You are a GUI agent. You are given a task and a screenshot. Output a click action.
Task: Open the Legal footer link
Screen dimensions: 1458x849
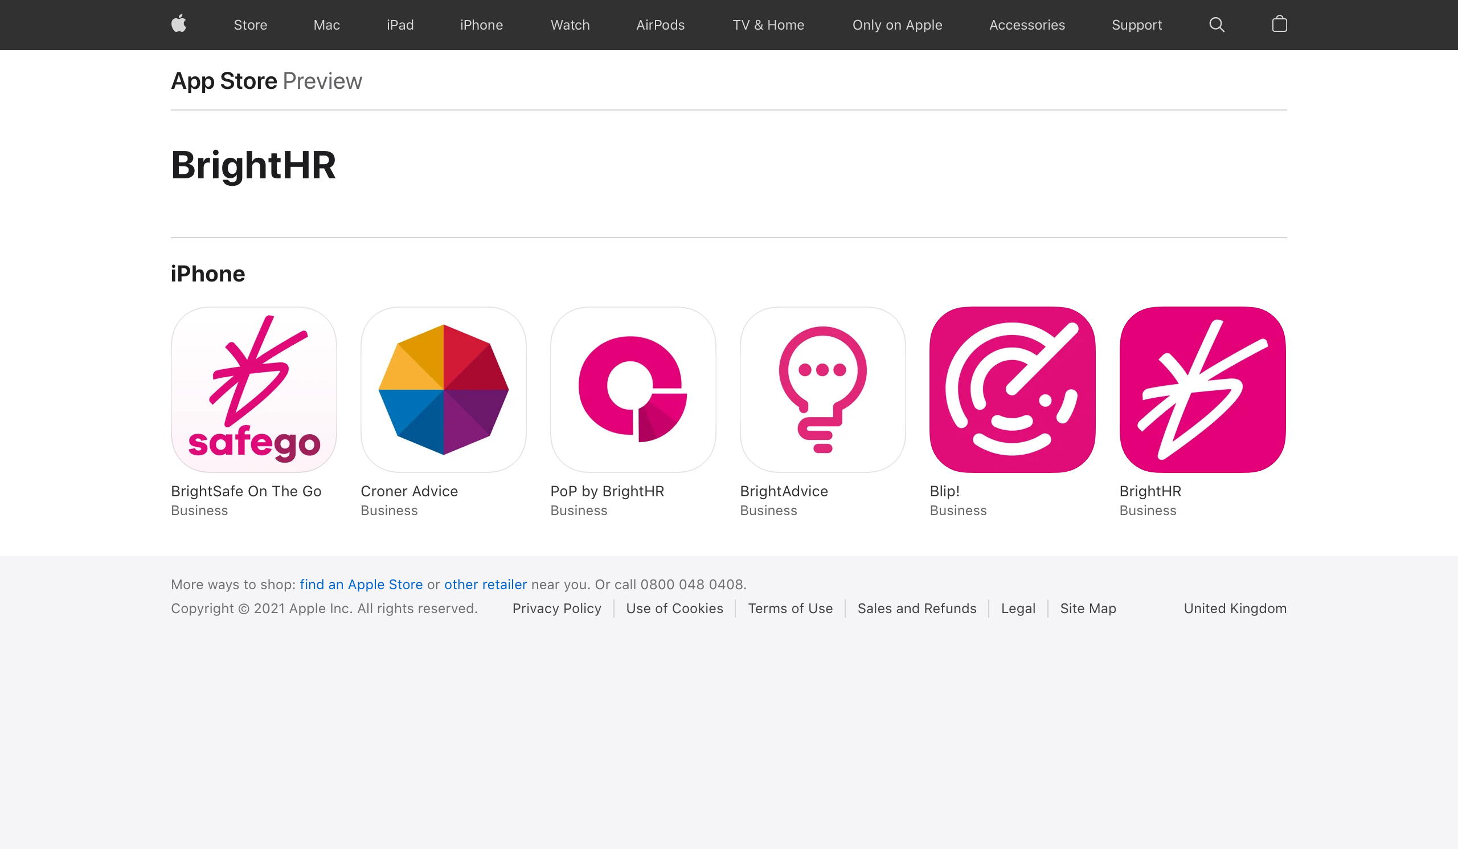pos(1018,608)
